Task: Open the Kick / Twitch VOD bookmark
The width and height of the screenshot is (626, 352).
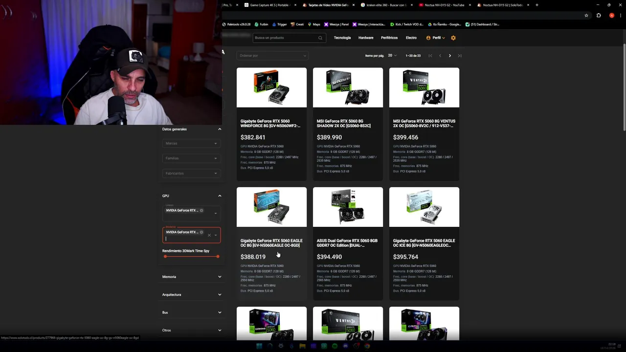Action: pyautogui.click(x=407, y=24)
